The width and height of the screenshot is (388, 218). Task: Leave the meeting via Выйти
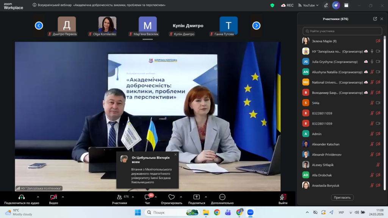click(283, 198)
